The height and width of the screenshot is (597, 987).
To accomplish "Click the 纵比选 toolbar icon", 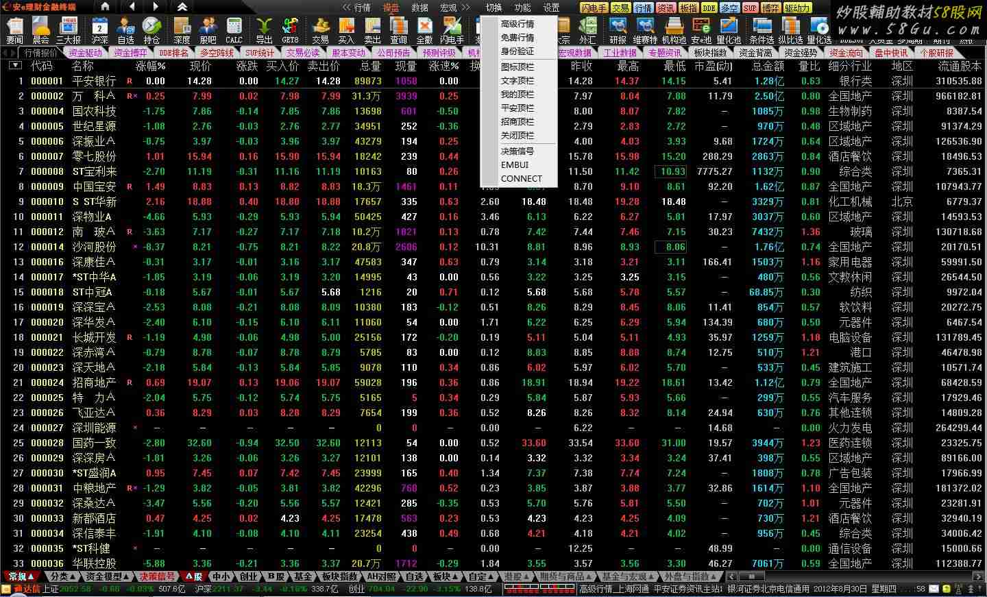I will tap(790, 31).
